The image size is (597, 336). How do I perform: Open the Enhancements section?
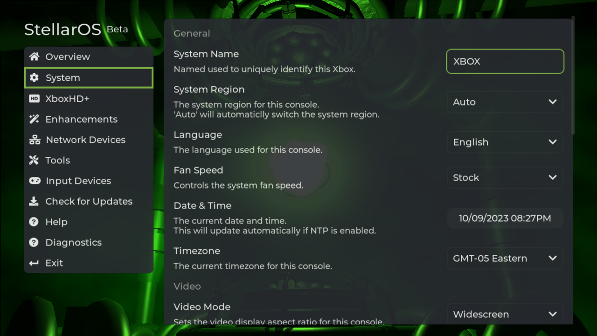tap(89, 119)
